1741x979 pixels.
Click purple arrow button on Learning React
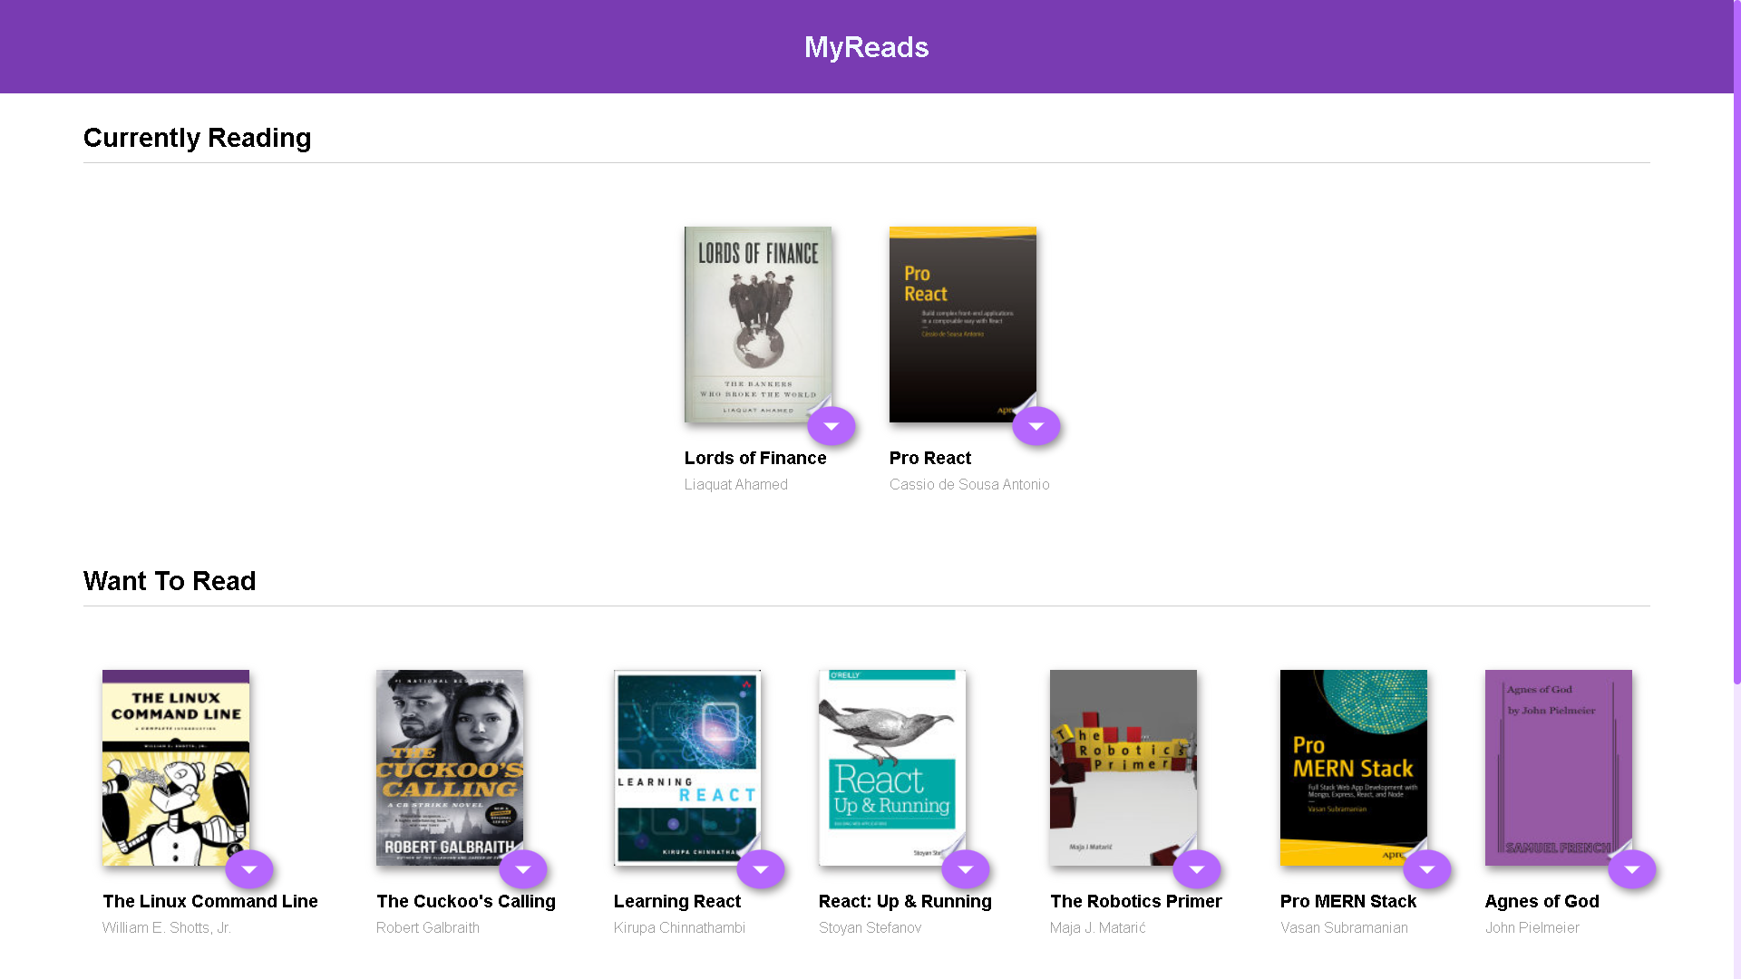761,869
